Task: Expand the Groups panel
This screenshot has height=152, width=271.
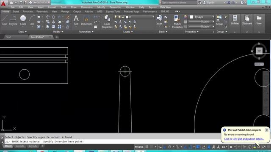Action: click(x=222, y=32)
